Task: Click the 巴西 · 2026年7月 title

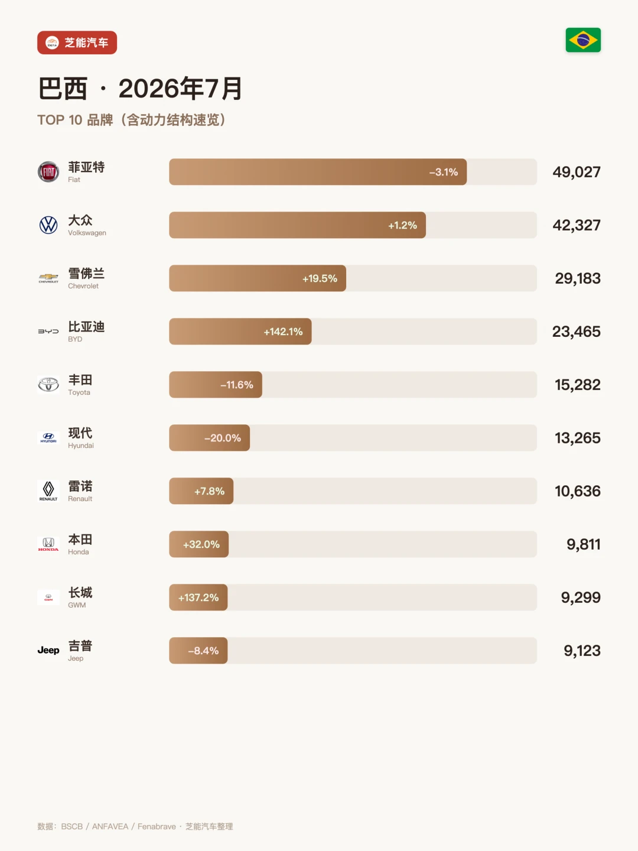Action: tap(140, 89)
